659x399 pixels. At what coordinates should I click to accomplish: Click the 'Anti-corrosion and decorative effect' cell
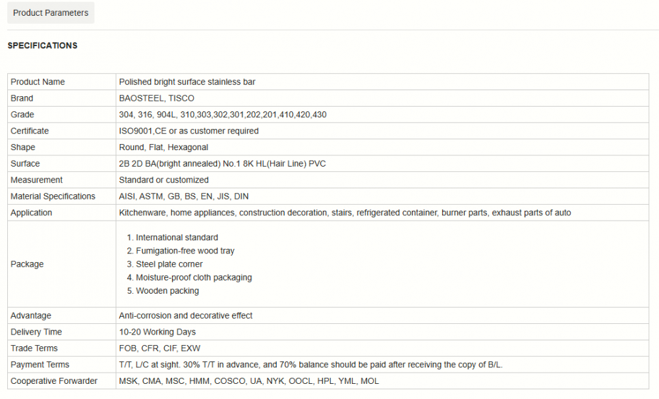185,315
